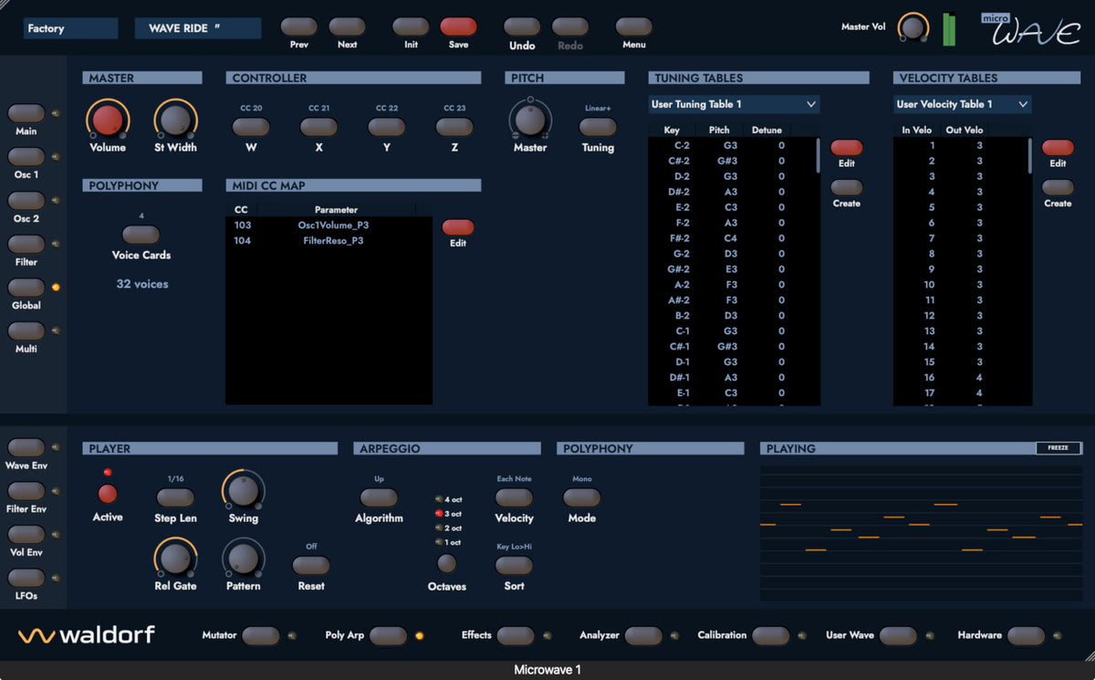Select the 1 oct option
1095x680 pixels.
pyautogui.click(x=448, y=542)
